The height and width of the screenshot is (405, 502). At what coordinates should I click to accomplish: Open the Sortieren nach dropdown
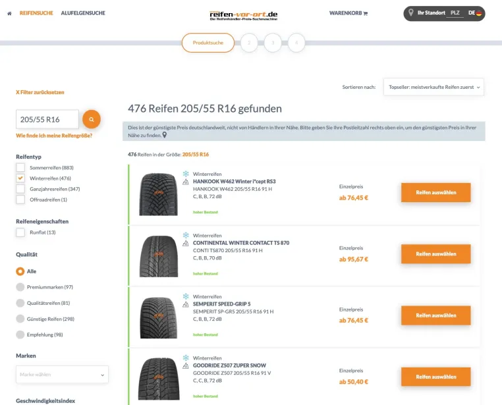pyautogui.click(x=433, y=87)
